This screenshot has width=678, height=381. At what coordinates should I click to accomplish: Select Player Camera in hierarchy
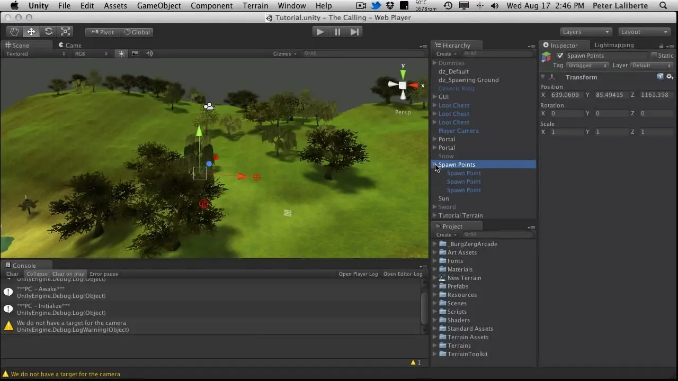459,131
